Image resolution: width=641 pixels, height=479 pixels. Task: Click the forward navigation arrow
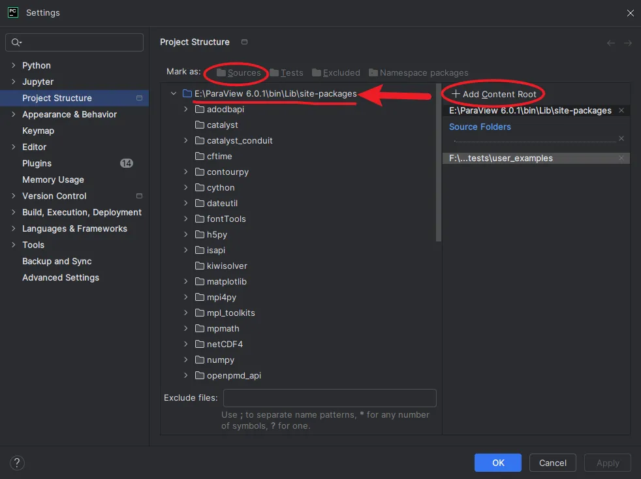tap(628, 43)
